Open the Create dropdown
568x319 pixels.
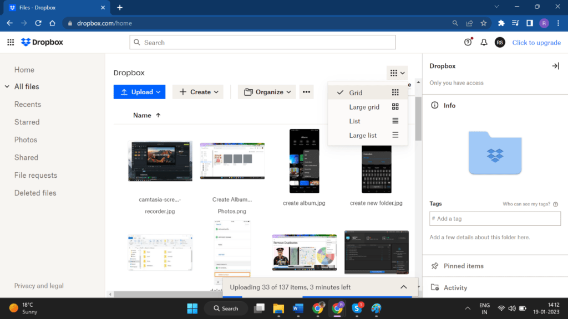pyautogui.click(x=197, y=91)
